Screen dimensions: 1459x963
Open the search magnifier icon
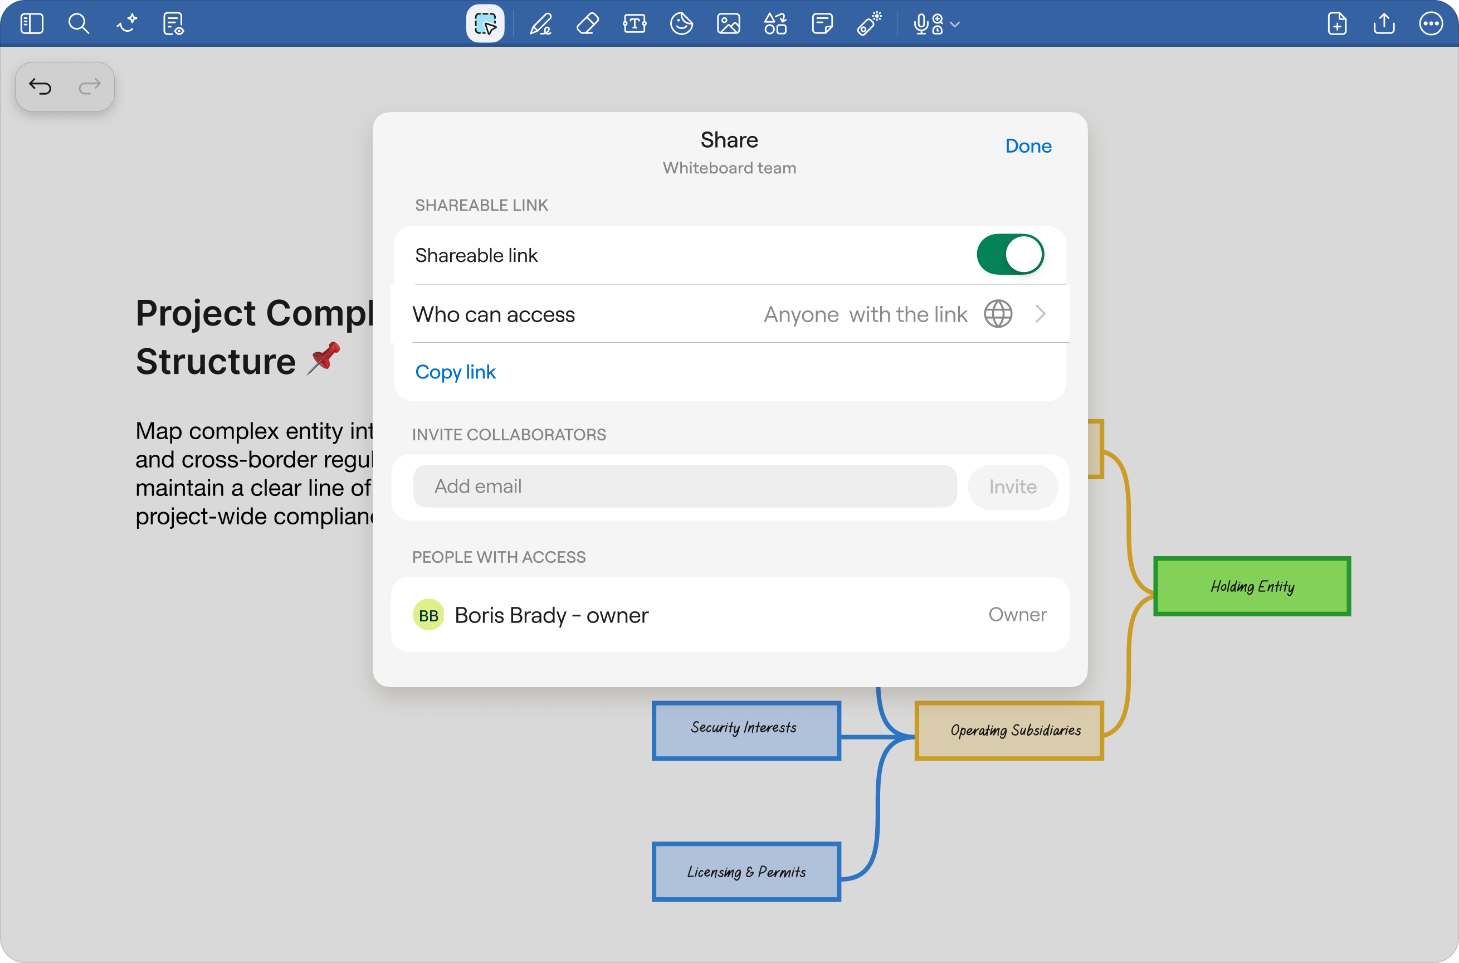coord(79,24)
